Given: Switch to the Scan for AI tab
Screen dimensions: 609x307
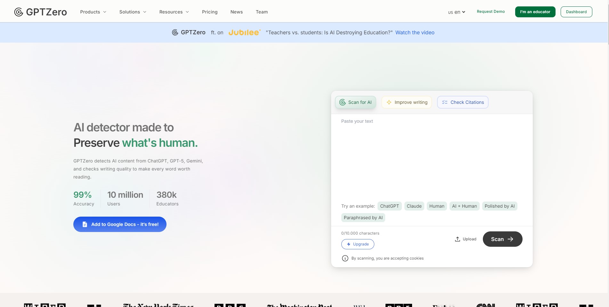Looking at the screenshot, I should pyautogui.click(x=355, y=102).
